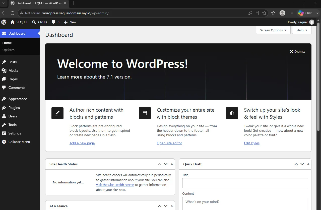Open the Edit styles link
The width and height of the screenshot is (321, 210).
[252, 143]
